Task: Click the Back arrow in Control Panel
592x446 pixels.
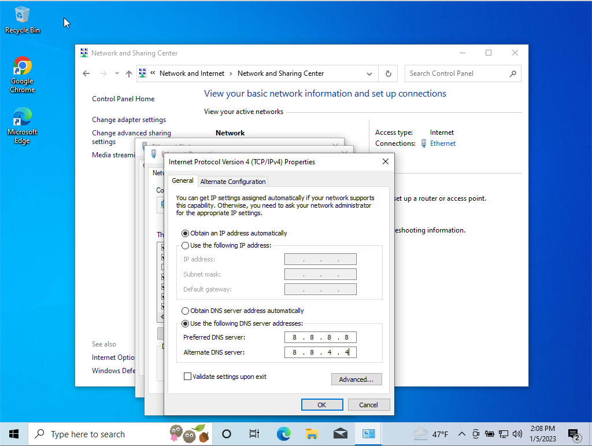Action: tap(86, 73)
